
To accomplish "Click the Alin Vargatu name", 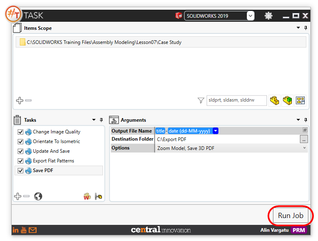I will click(x=275, y=230).
